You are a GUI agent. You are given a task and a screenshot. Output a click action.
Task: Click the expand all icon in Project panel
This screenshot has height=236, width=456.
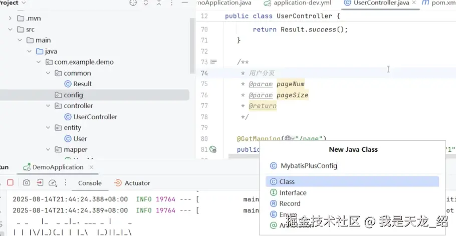tap(146, 3)
